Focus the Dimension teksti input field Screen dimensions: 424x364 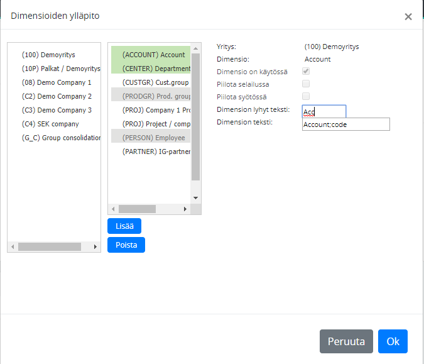tap(345, 124)
